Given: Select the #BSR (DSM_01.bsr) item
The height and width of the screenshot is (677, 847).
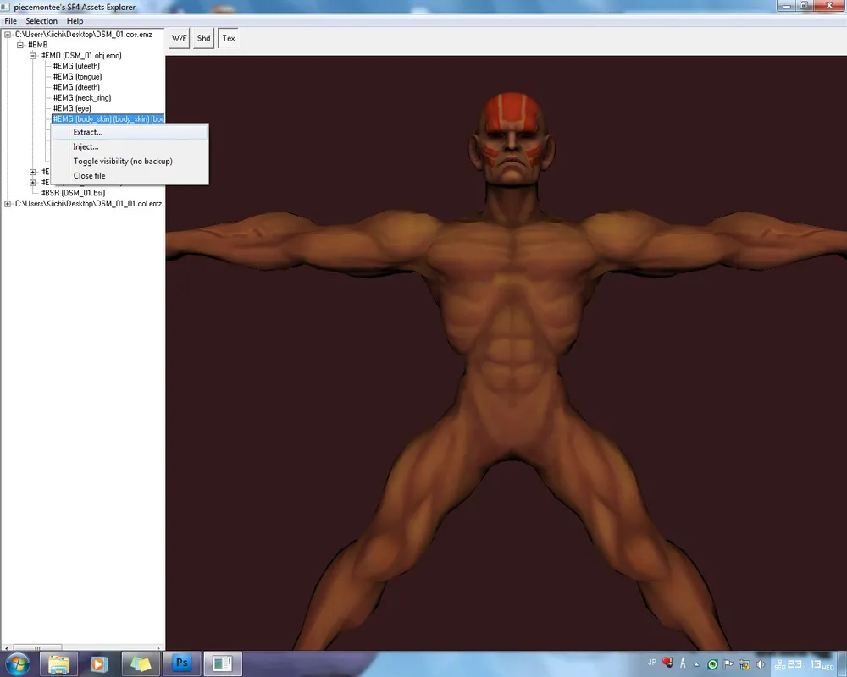Looking at the screenshot, I should pyautogui.click(x=73, y=193).
